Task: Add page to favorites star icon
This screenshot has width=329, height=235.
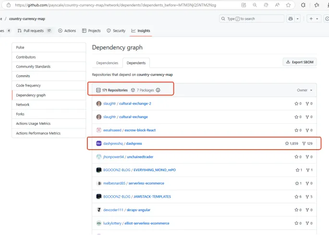Action: pos(288,5)
